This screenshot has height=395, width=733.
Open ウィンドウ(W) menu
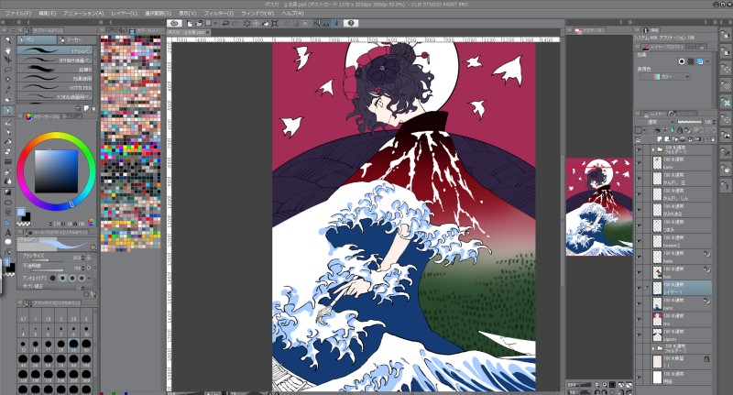click(x=257, y=13)
